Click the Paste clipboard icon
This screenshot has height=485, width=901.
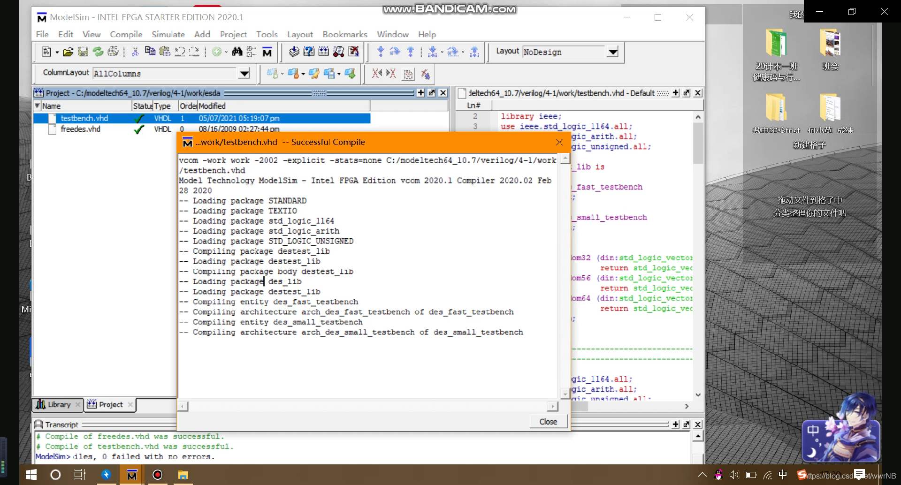click(165, 52)
